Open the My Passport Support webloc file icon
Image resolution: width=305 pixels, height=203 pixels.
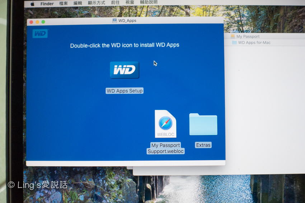click(165, 124)
